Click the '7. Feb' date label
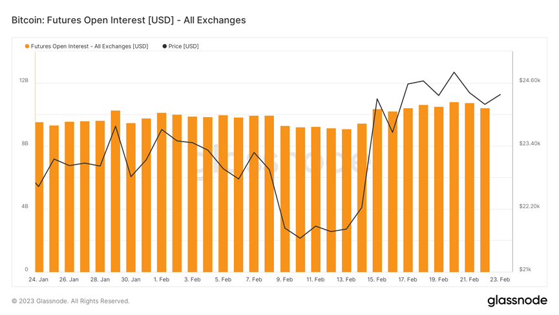Viewport: 559px width, 315px height. tap(254, 279)
